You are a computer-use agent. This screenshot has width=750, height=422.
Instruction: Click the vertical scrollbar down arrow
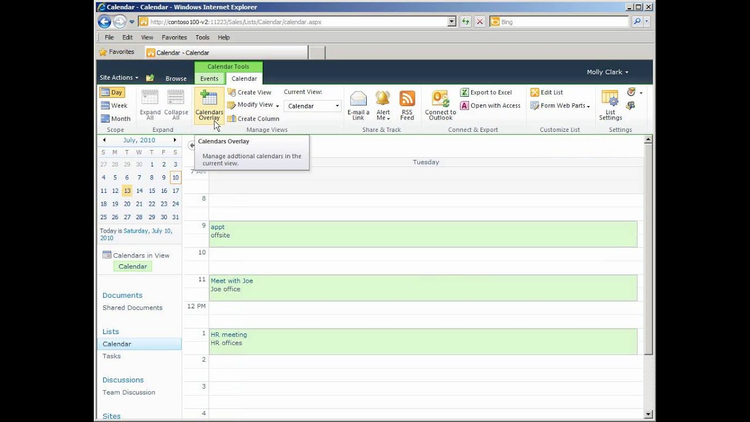pyautogui.click(x=648, y=414)
